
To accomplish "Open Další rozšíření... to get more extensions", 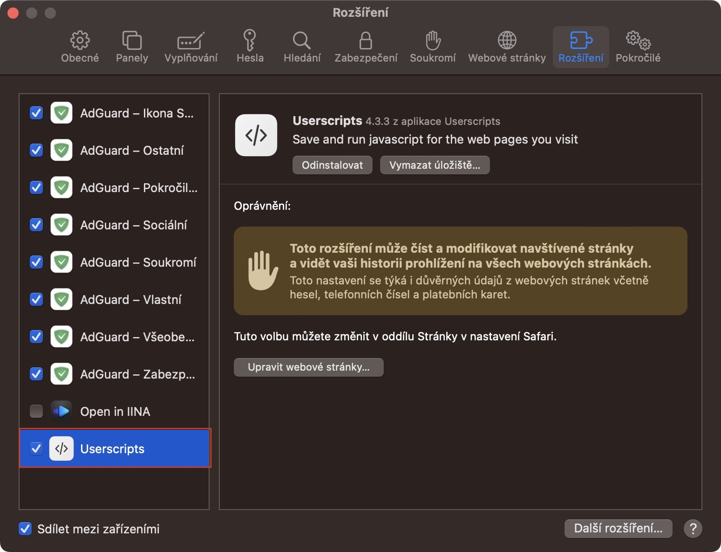I will pyautogui.click(x=618, y=528).
